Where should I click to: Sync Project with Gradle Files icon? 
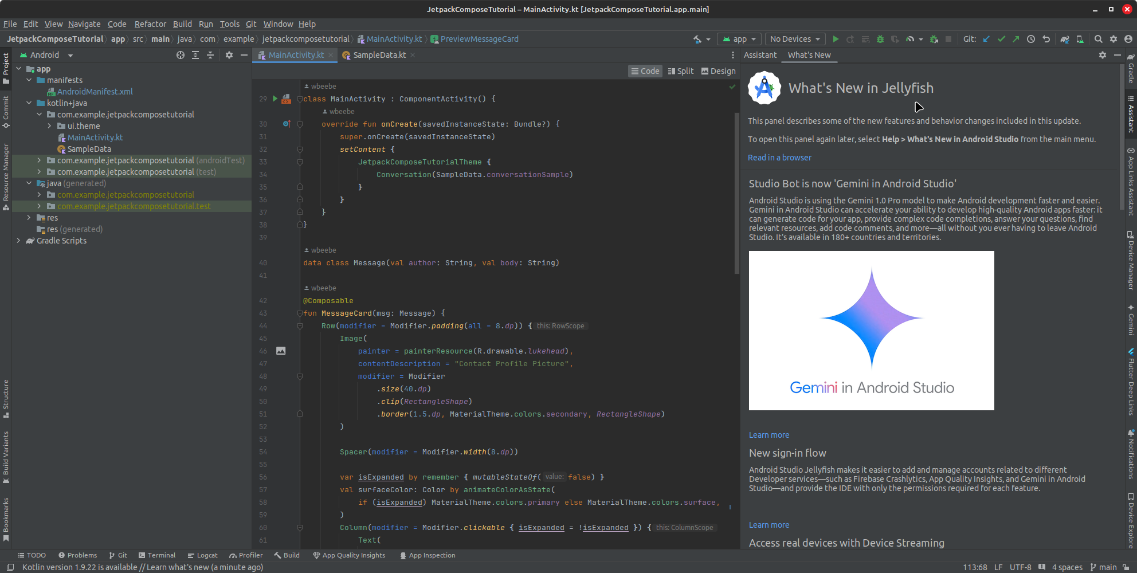point(1065,39)
